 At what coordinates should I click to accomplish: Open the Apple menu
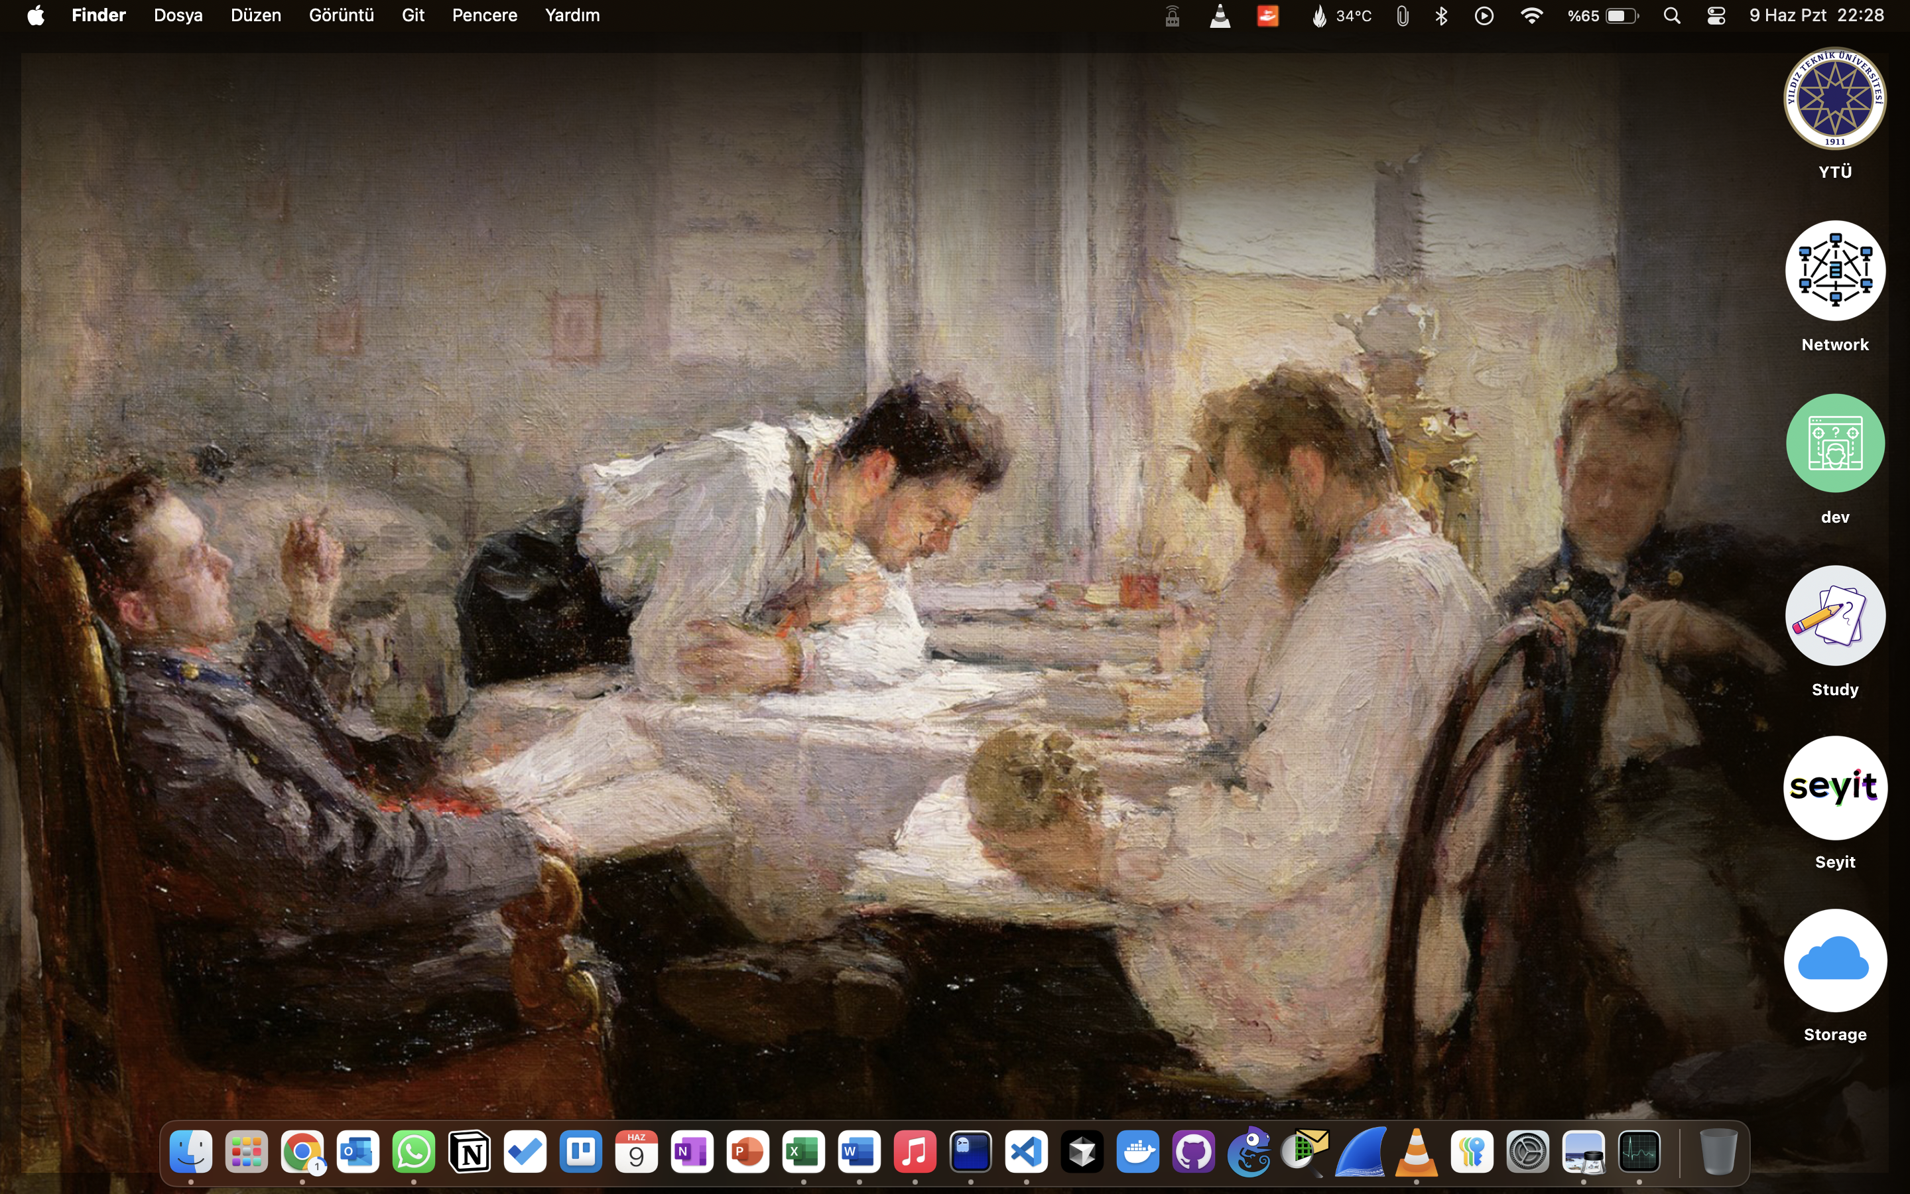36,15
